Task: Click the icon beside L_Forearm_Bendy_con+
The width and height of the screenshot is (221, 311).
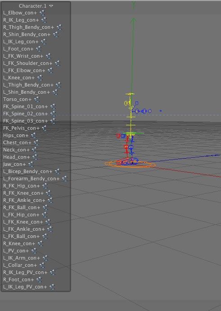Action: (x=64, y=178)
